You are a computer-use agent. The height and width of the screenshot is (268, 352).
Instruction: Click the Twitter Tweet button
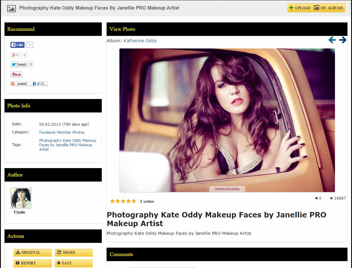click(x=19, y=64)
